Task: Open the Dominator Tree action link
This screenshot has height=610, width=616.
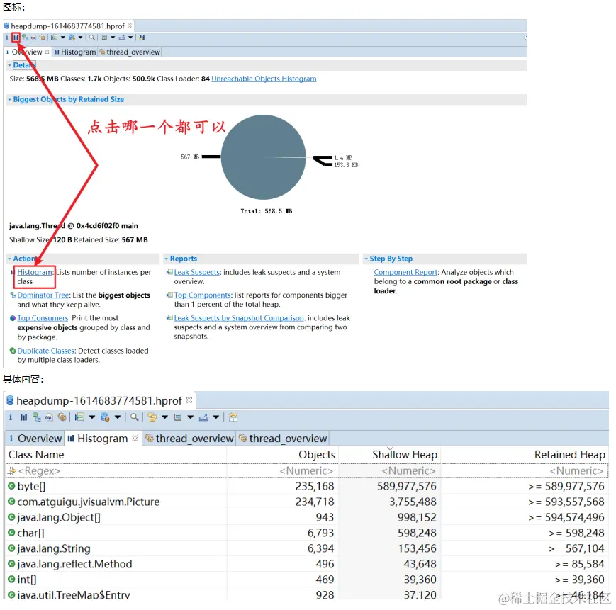Action: click(x=43, y=295)
